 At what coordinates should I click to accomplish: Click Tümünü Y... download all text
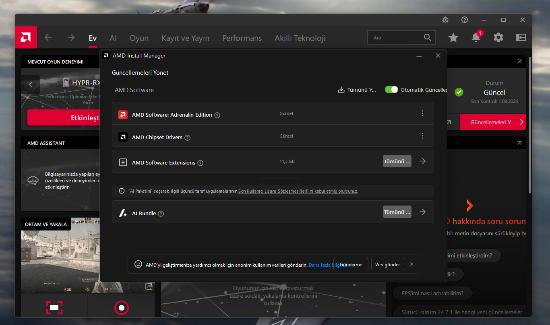(x=362, y=90)
